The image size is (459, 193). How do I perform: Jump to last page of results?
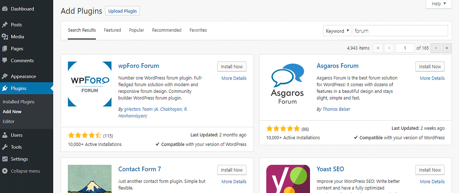447,48
